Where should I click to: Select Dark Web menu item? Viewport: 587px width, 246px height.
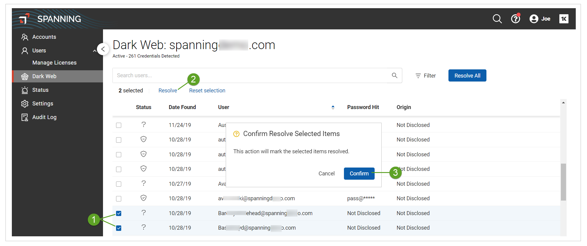point(57,76)
